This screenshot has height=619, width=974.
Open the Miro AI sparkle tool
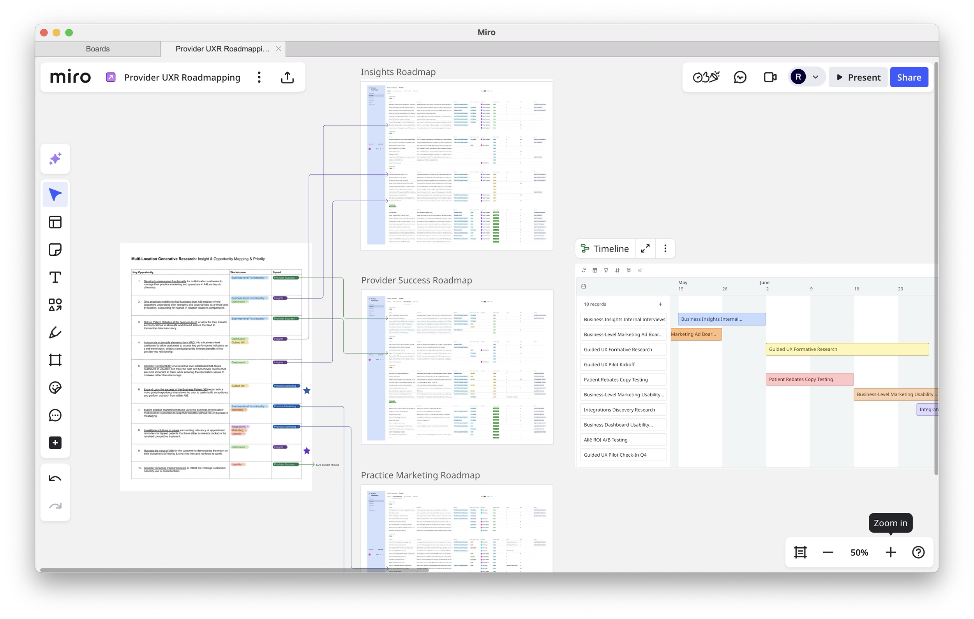(x=55, y=158)
